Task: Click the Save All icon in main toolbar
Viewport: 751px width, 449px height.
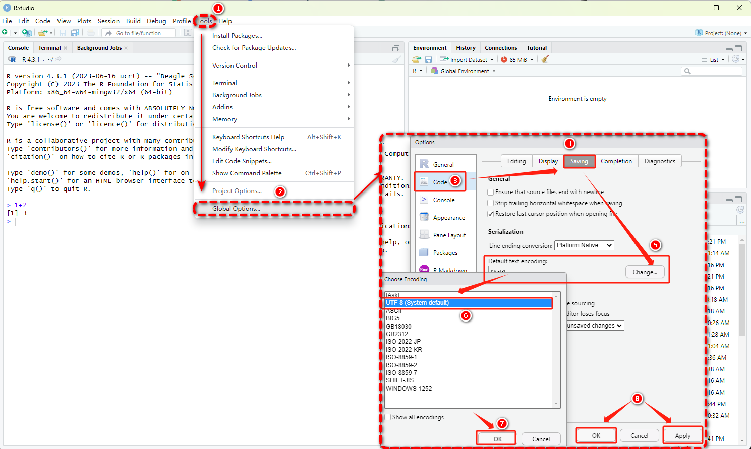Action: point(75,33)
